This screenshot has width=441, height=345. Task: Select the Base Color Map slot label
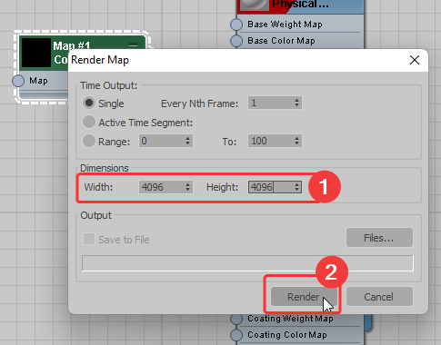(281, 41)
